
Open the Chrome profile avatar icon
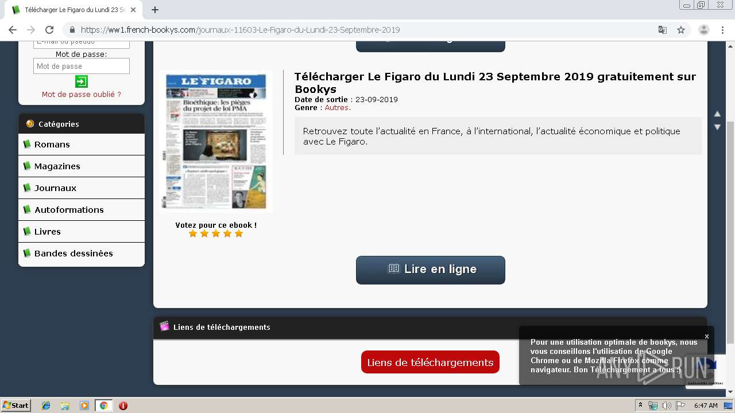coord(704,30)
